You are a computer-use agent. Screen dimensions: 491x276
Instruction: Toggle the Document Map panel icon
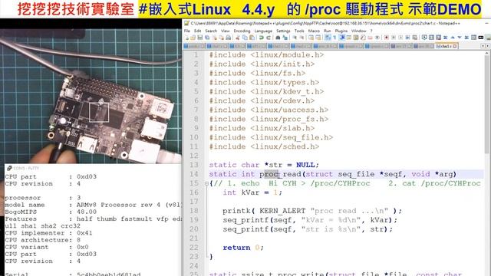[356, 38]
